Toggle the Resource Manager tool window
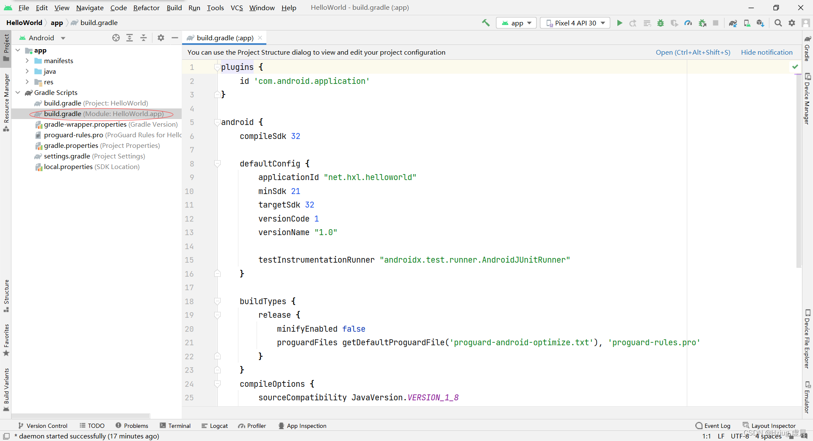This screenshot has height=441, width=813. point(6,103)
